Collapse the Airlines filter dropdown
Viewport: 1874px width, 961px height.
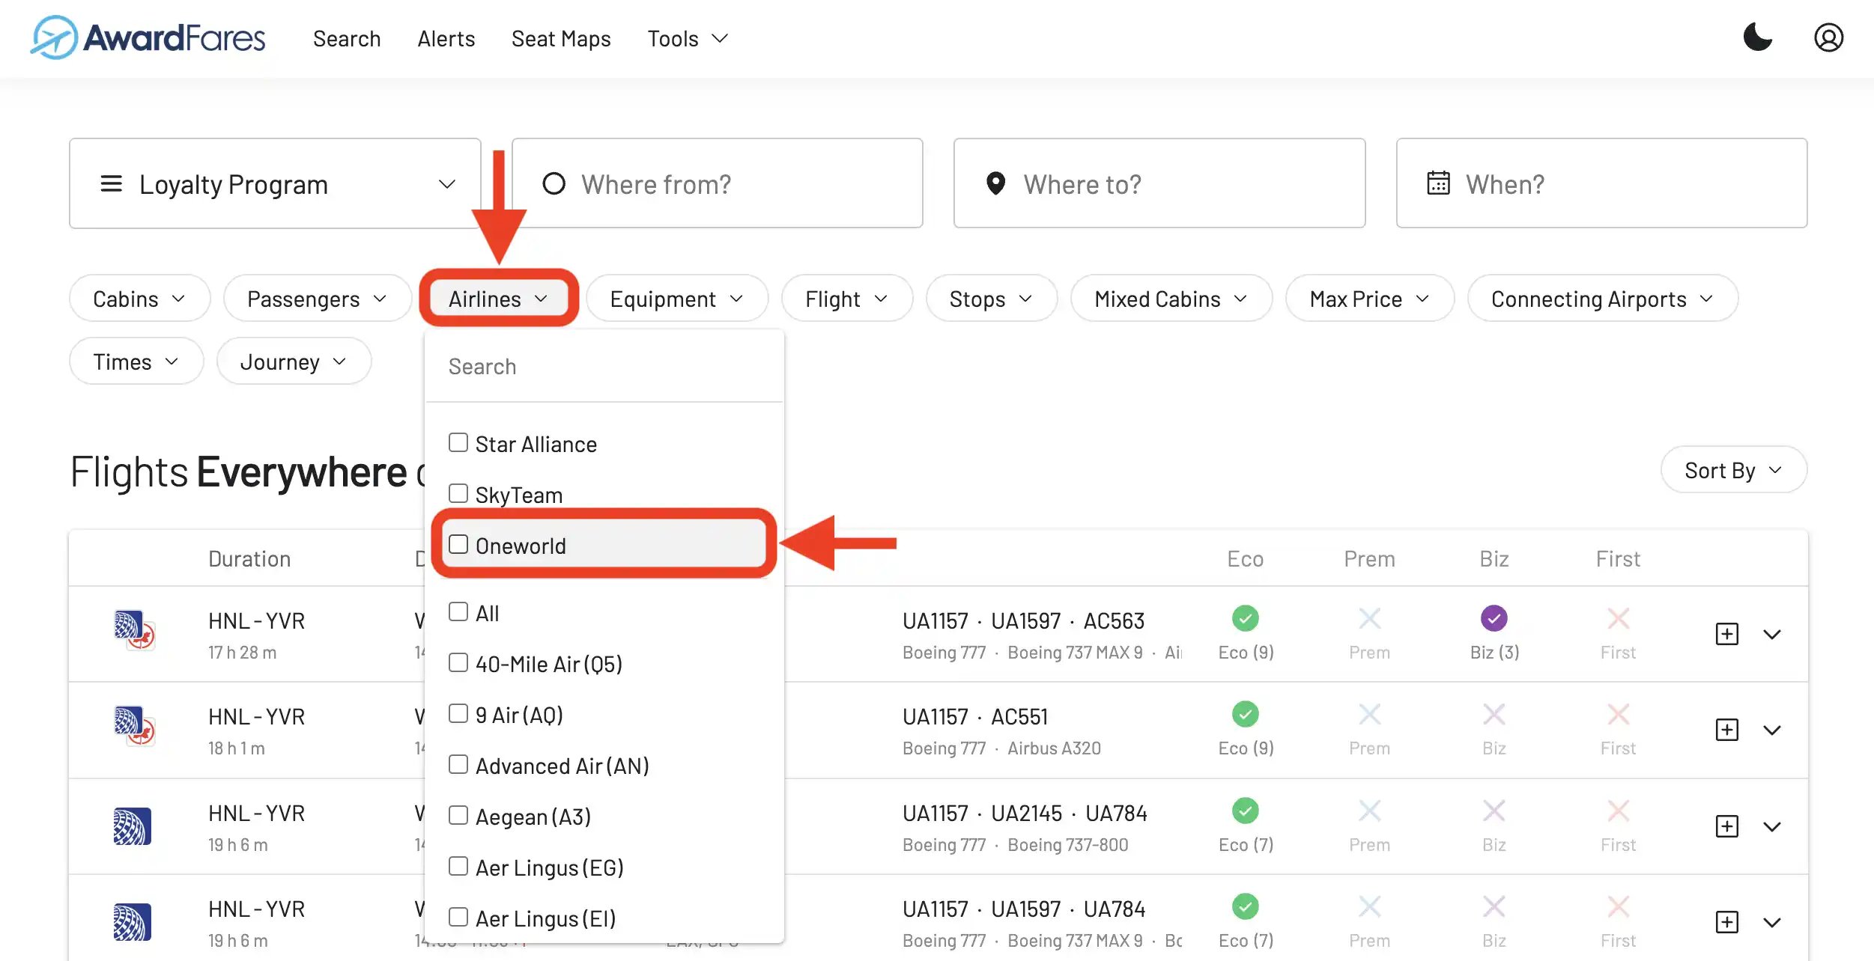tap(498, 299)
